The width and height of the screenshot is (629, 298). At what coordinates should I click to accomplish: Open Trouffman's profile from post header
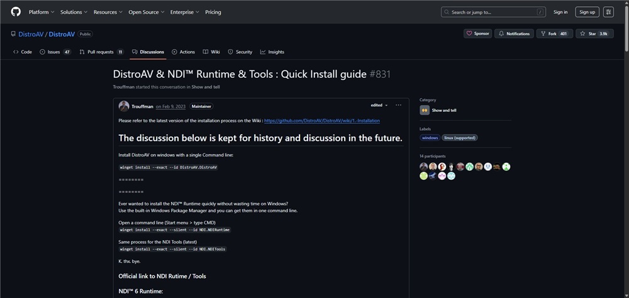tap(142, 106)
